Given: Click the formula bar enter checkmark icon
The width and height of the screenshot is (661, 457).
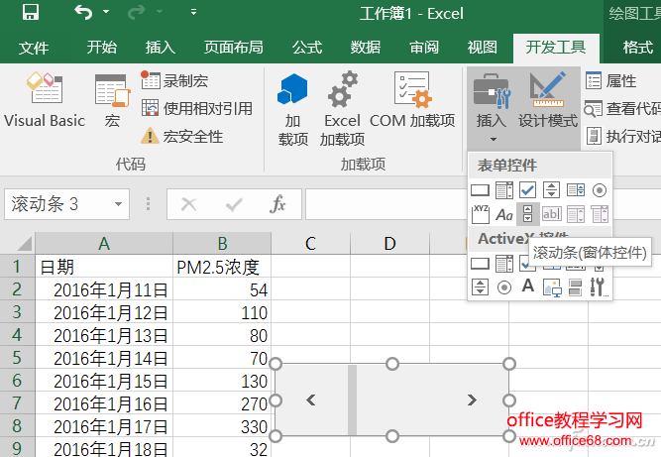Looking at the screenshot, I should (x=234, y=205).
